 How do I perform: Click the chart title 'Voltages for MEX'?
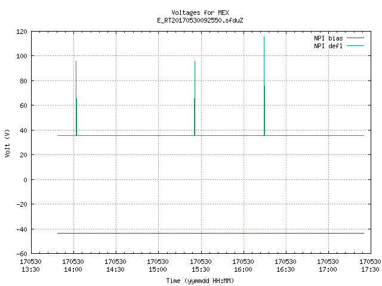(x=200, y=13)
